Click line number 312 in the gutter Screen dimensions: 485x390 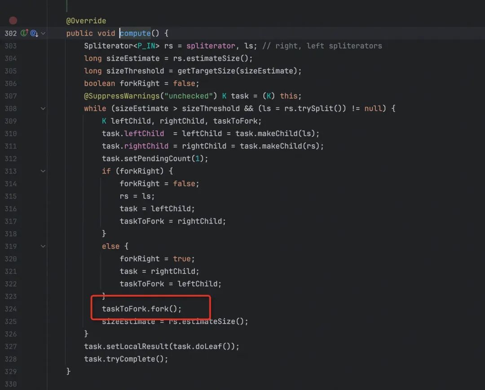tap(10, 159)
